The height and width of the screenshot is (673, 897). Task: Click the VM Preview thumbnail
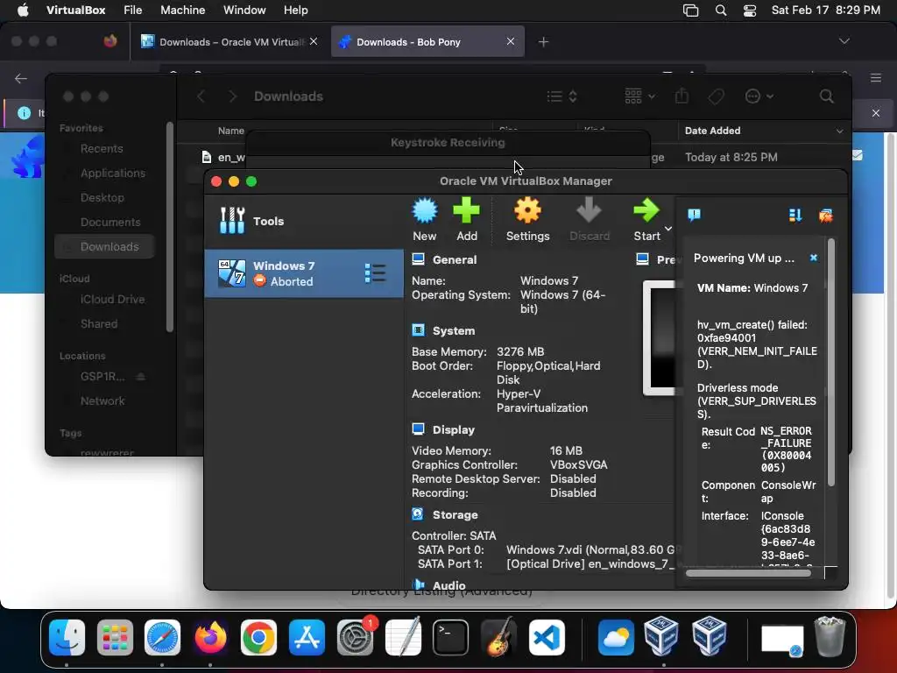(659, 337)
